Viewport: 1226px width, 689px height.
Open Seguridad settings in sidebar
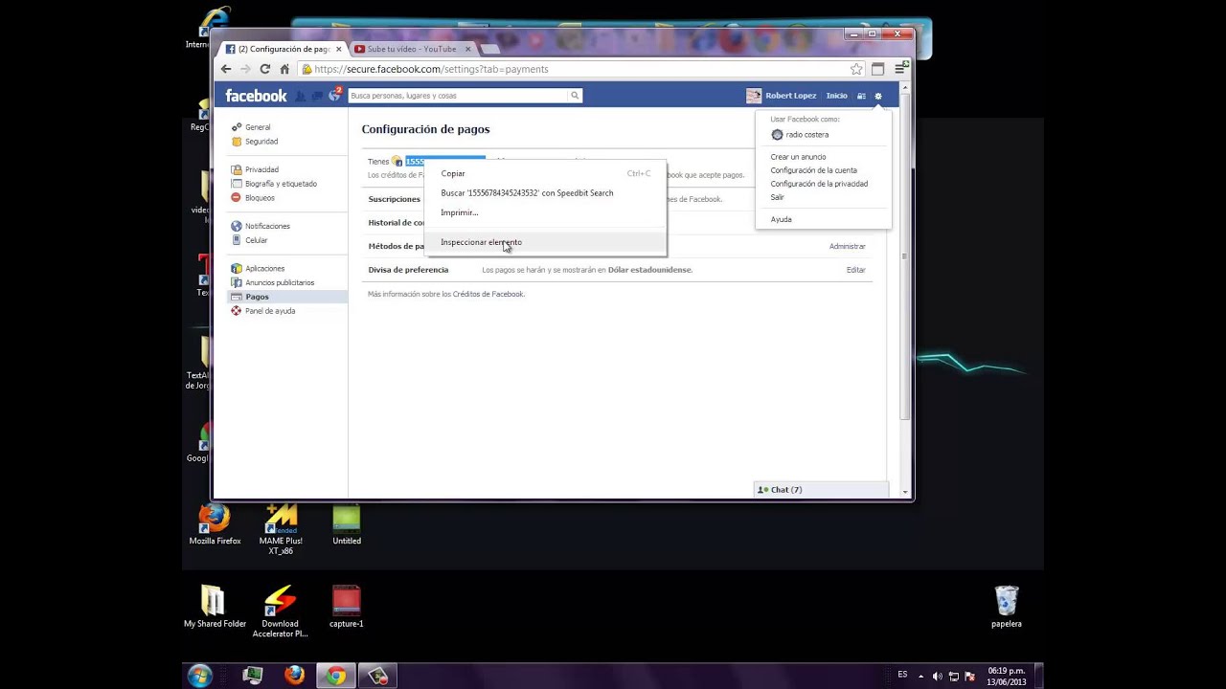(x=261, y=142)
